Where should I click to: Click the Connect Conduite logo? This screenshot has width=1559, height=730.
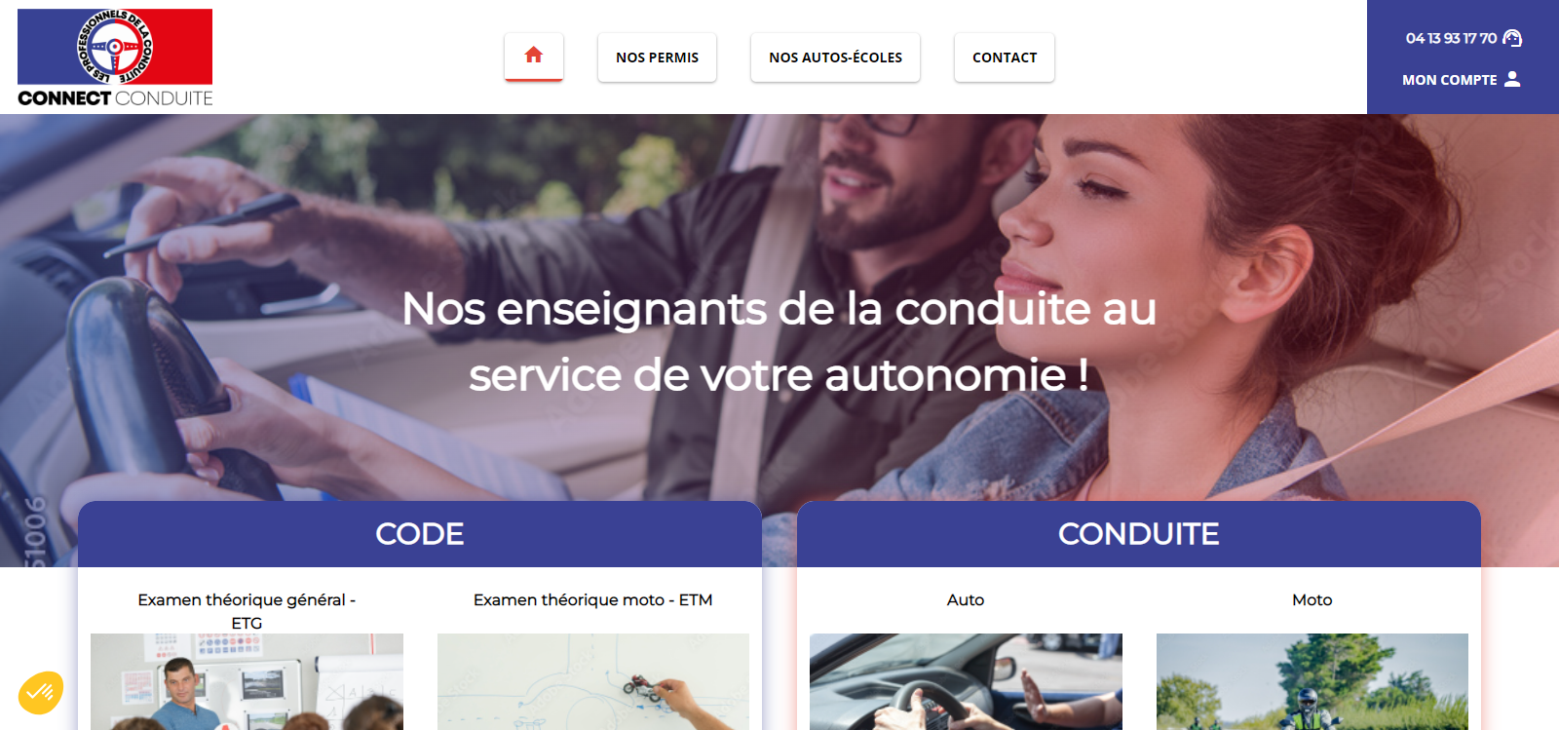[x=115, y=58]
